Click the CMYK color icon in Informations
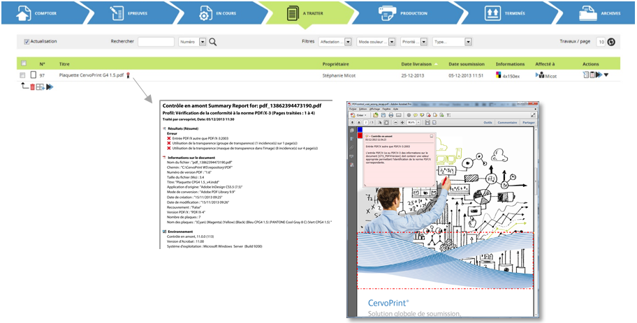 click(x=497, y=75)
